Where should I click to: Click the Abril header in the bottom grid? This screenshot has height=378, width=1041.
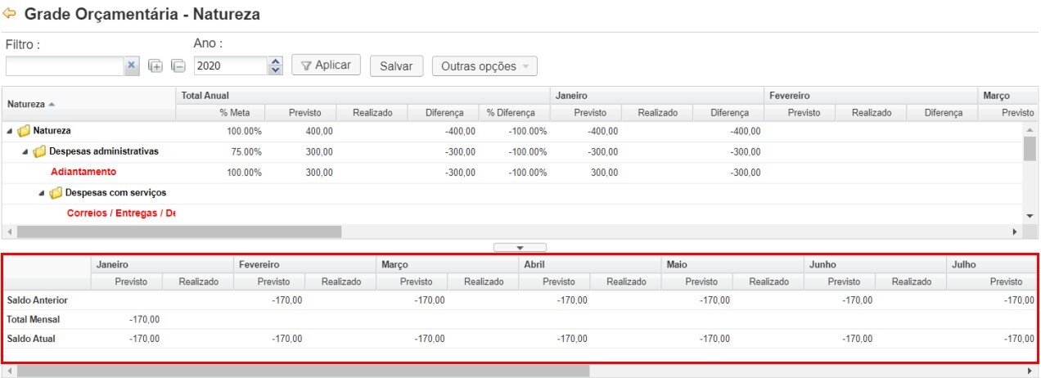[589, 265]
